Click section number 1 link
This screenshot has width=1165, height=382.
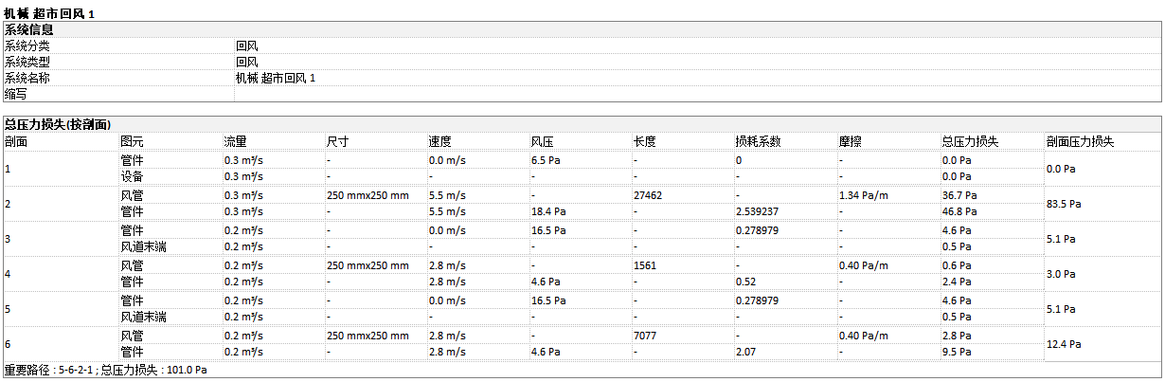coord(8,169)
